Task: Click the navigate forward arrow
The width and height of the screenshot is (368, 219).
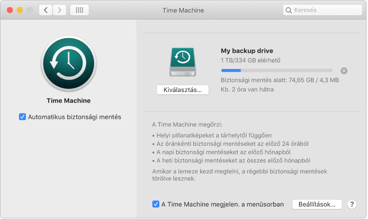Action: 59,10
